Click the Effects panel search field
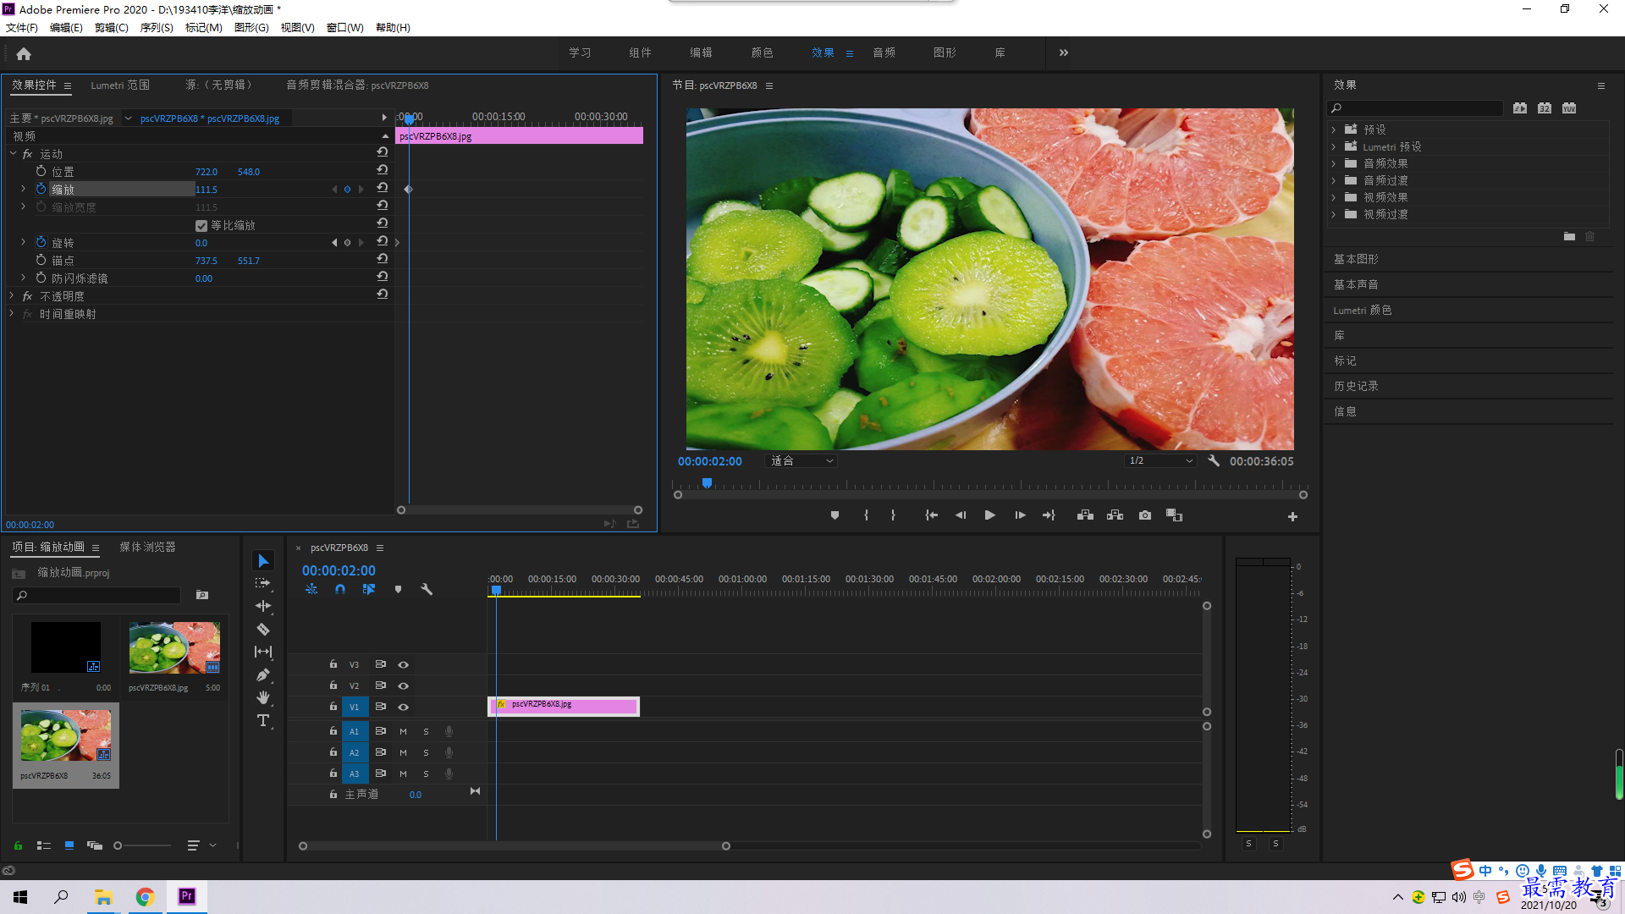The height and width of the screenshot is (914, 1625). pos(1417,108)
